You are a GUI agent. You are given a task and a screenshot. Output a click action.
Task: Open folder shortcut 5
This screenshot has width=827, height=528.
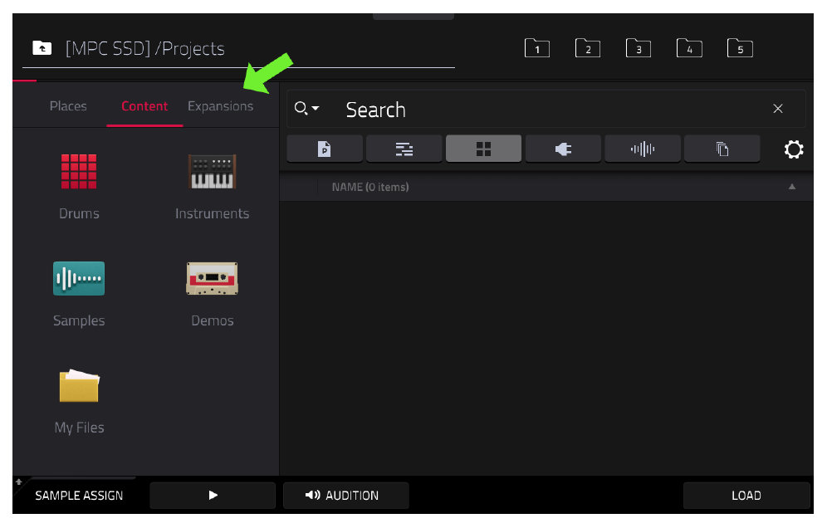740,48
